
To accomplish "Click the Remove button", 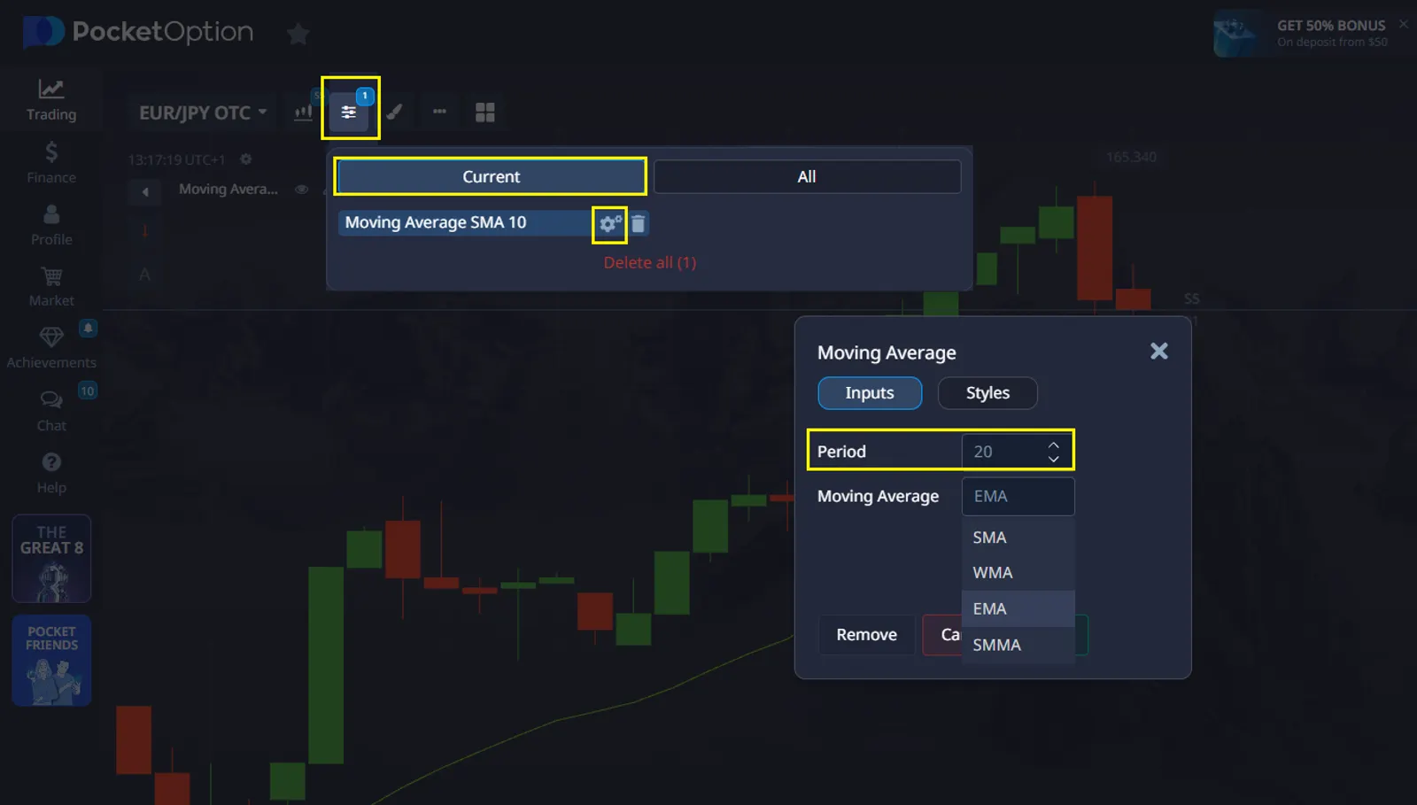I will tap(866, 635).
